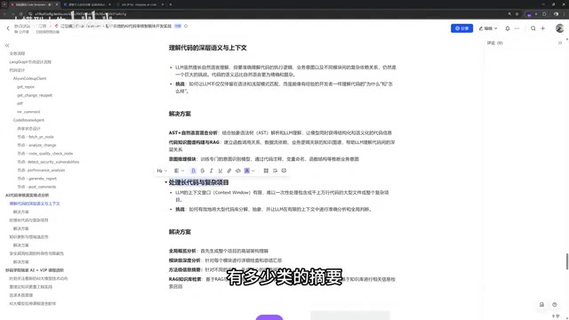This screenshot has width=569, height=320.
Task: Click the 解决方案 heading under 处理长代码与复杂项目 in document
Action: click(180, 232)
